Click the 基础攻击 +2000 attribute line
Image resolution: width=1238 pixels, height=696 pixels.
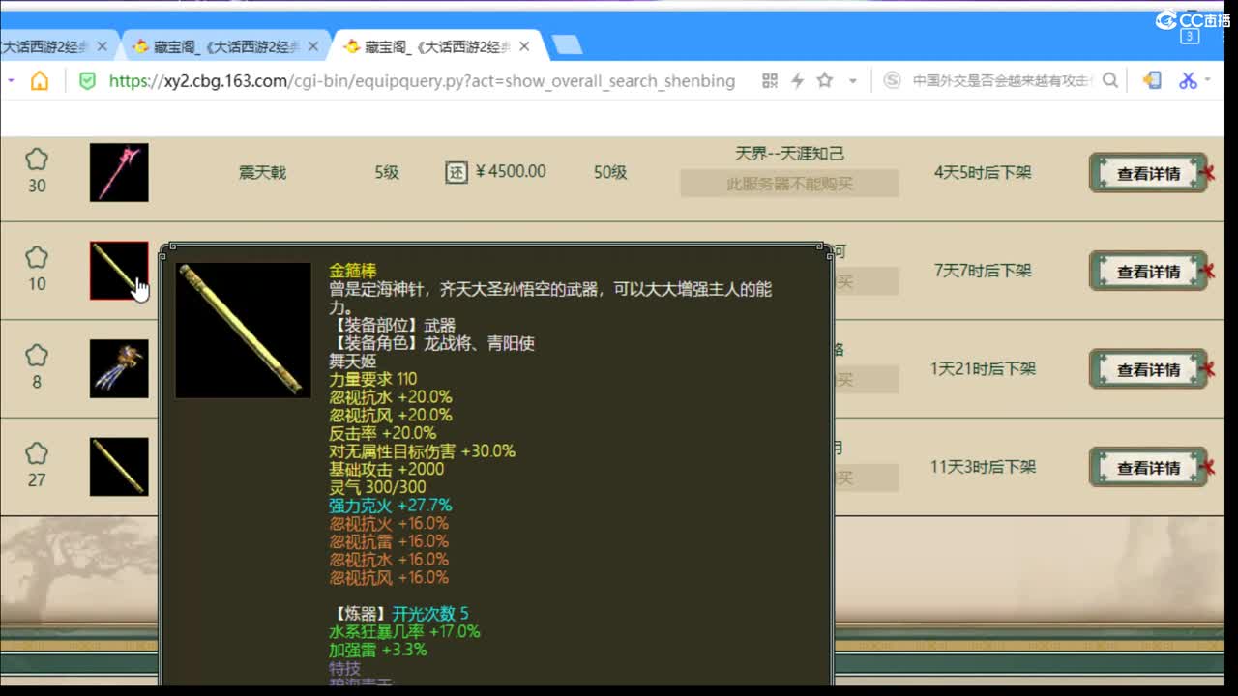[387, 469]
